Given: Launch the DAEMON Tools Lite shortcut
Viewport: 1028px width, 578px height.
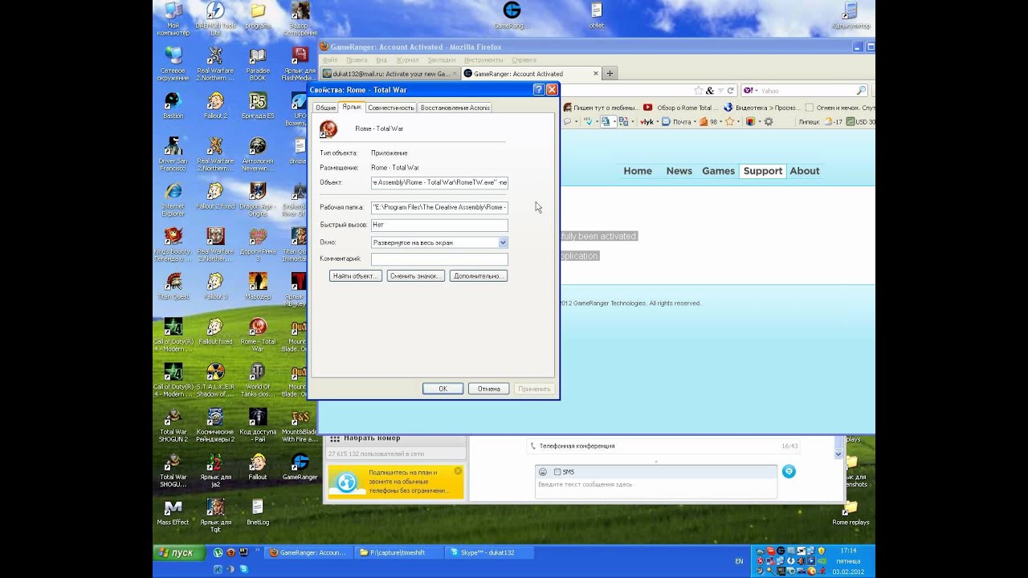Looking at the screenshot, I should [215, 18].
